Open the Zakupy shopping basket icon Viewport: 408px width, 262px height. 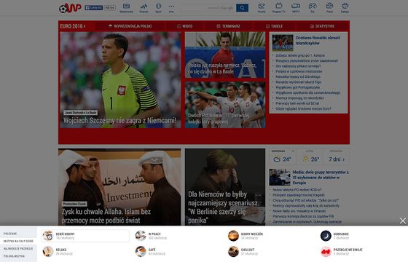[x=345, y=8]
